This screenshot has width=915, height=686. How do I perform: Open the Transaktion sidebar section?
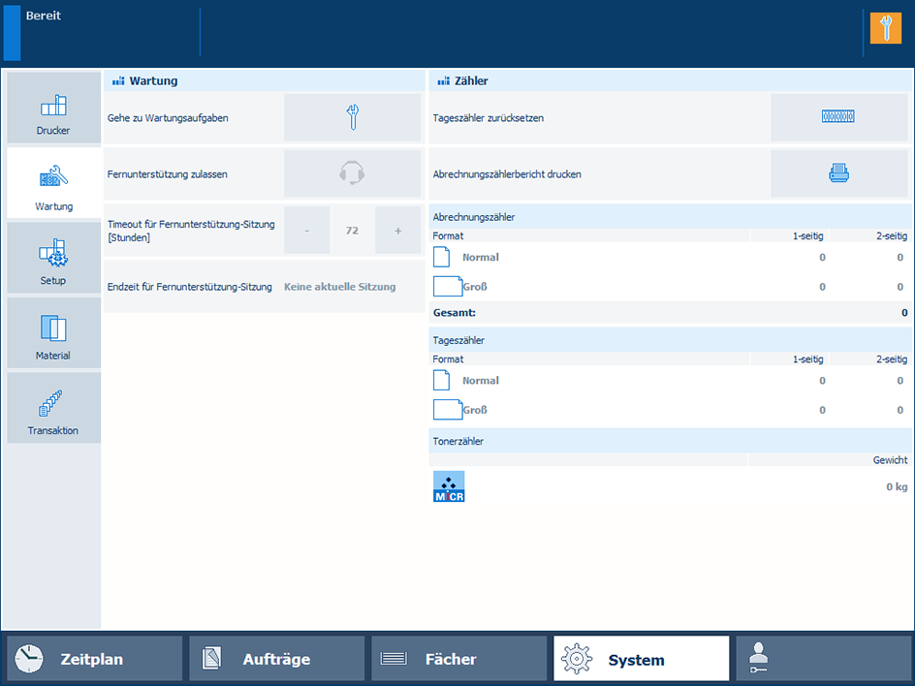click(53, 408)
